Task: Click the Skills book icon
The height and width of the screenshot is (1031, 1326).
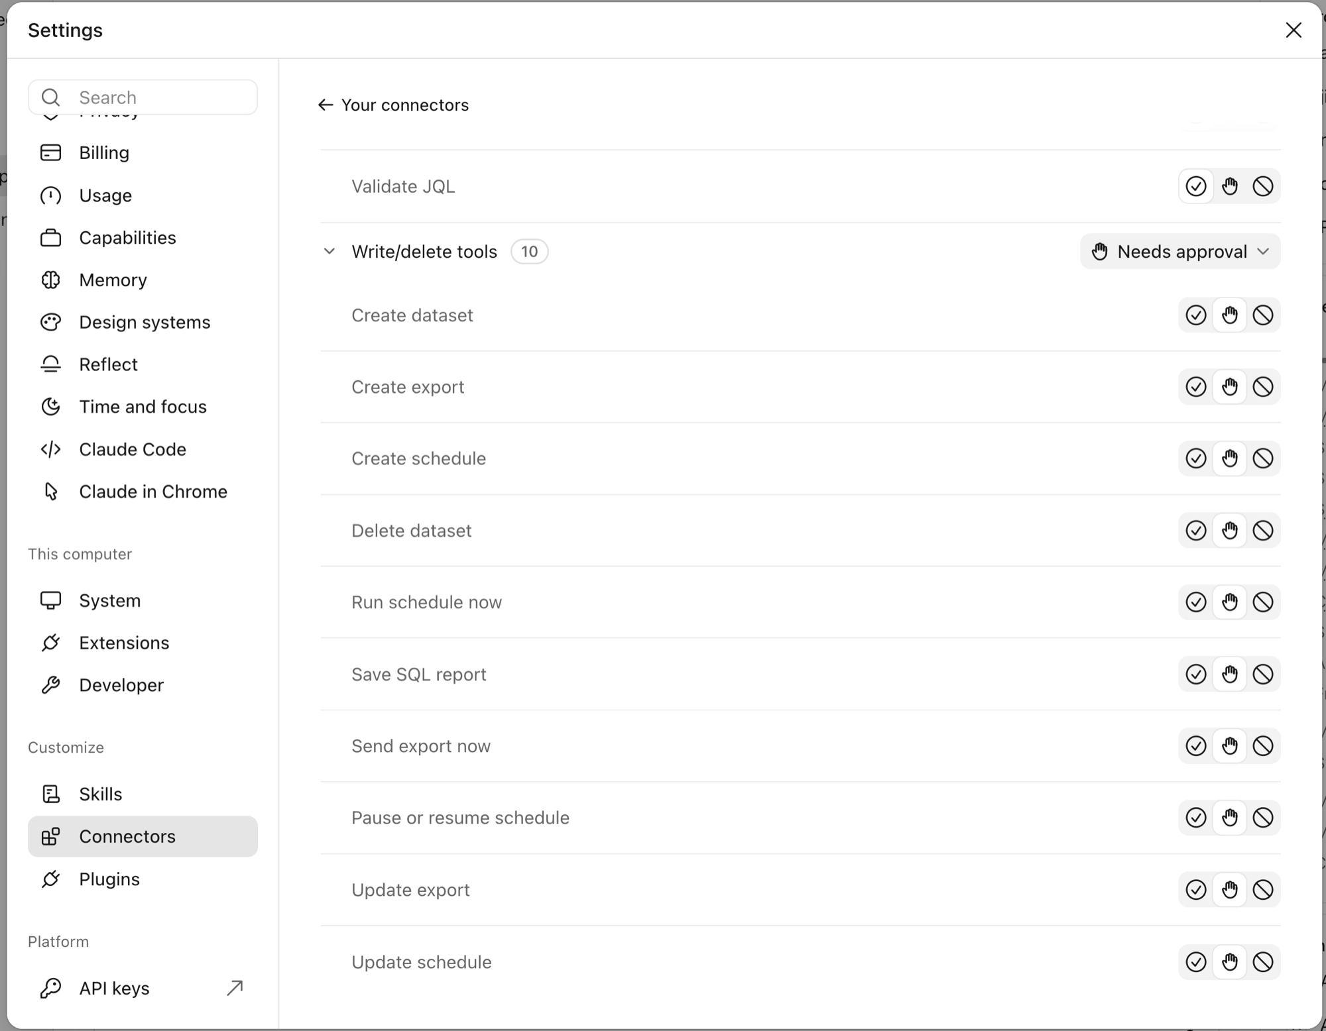Action: click(x=50, y=794)
